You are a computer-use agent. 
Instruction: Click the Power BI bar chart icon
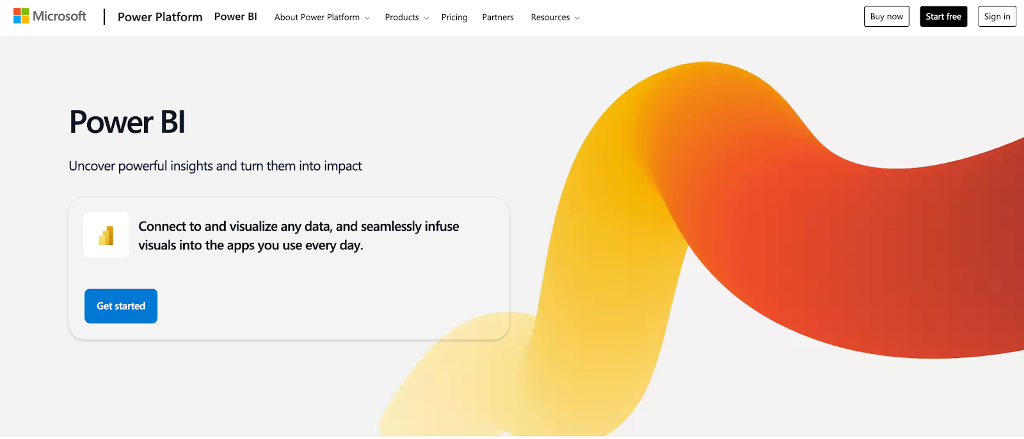click(106, 235)
